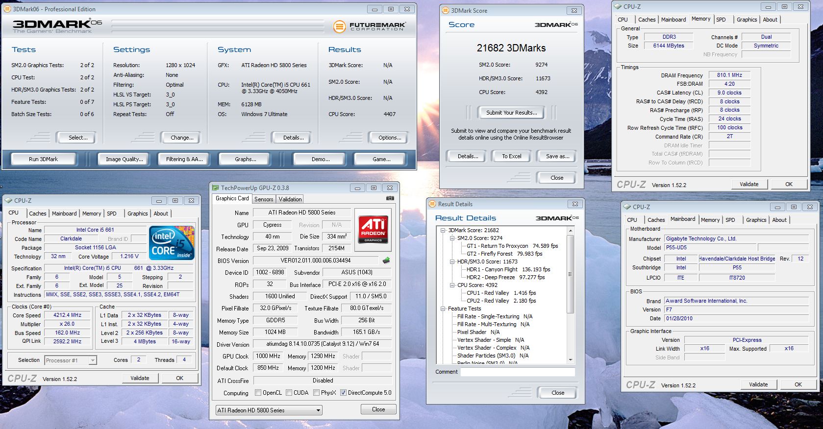Image resolution: width=823 pixels, height=429 pixels.
Task: Click the 3DMark06 logo in the main window header
Action: [x=57, y=25]
